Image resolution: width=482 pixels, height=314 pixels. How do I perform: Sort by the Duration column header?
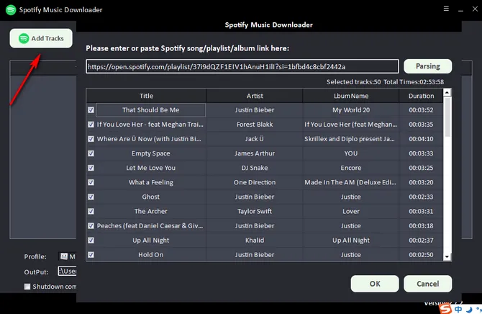point(421,96)
